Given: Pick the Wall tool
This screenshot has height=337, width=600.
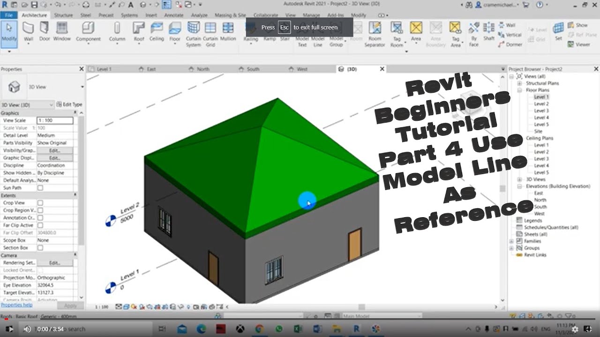Looking at the screenshot, I should [29, 31].
